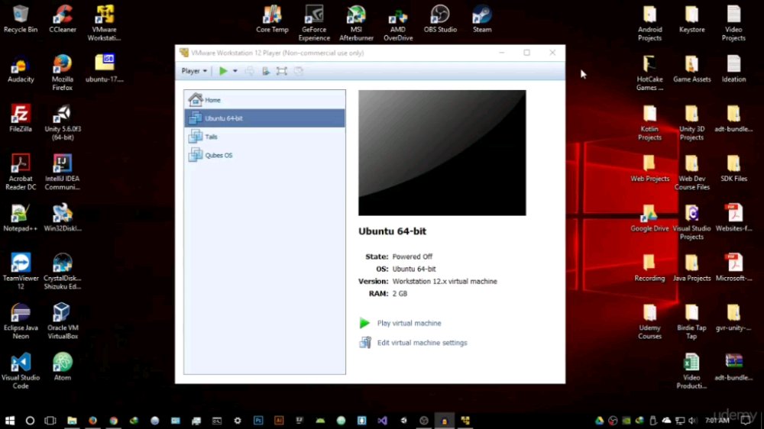Image resolution: width=764 pixels, height=429 pixels.
Task: Click the enter full screen toolbar icon
Action: (x=282, y=71)
